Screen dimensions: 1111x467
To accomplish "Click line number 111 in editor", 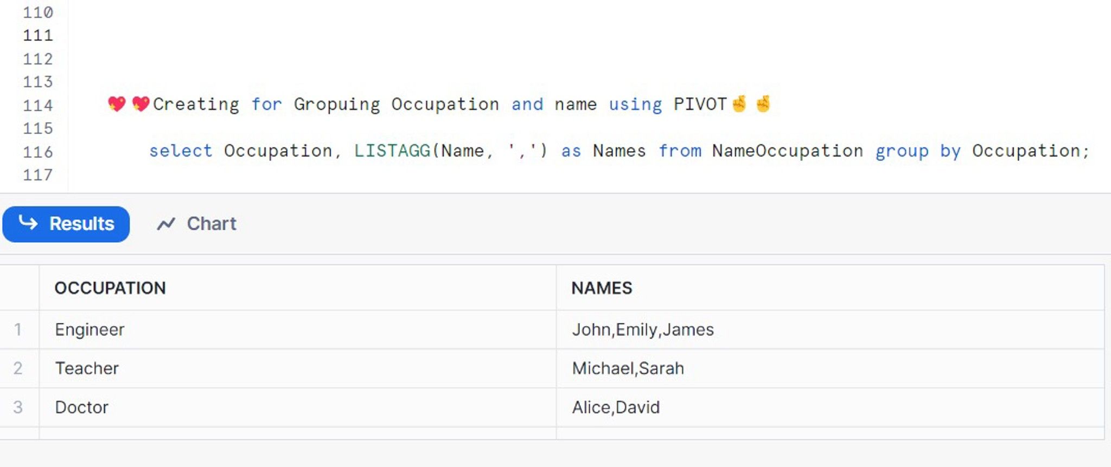I will pos(38,35).
